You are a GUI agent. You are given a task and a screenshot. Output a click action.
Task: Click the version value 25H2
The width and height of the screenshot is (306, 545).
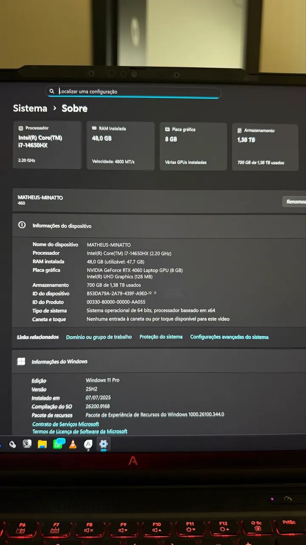pyautogui.click(x=92, y=389)
